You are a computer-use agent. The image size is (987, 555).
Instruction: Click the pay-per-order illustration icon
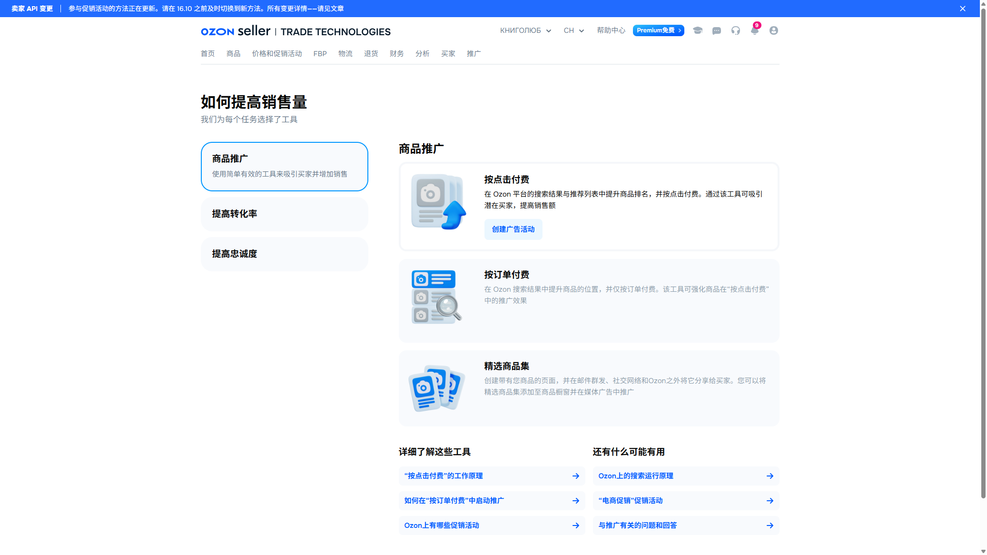[436, 297]
